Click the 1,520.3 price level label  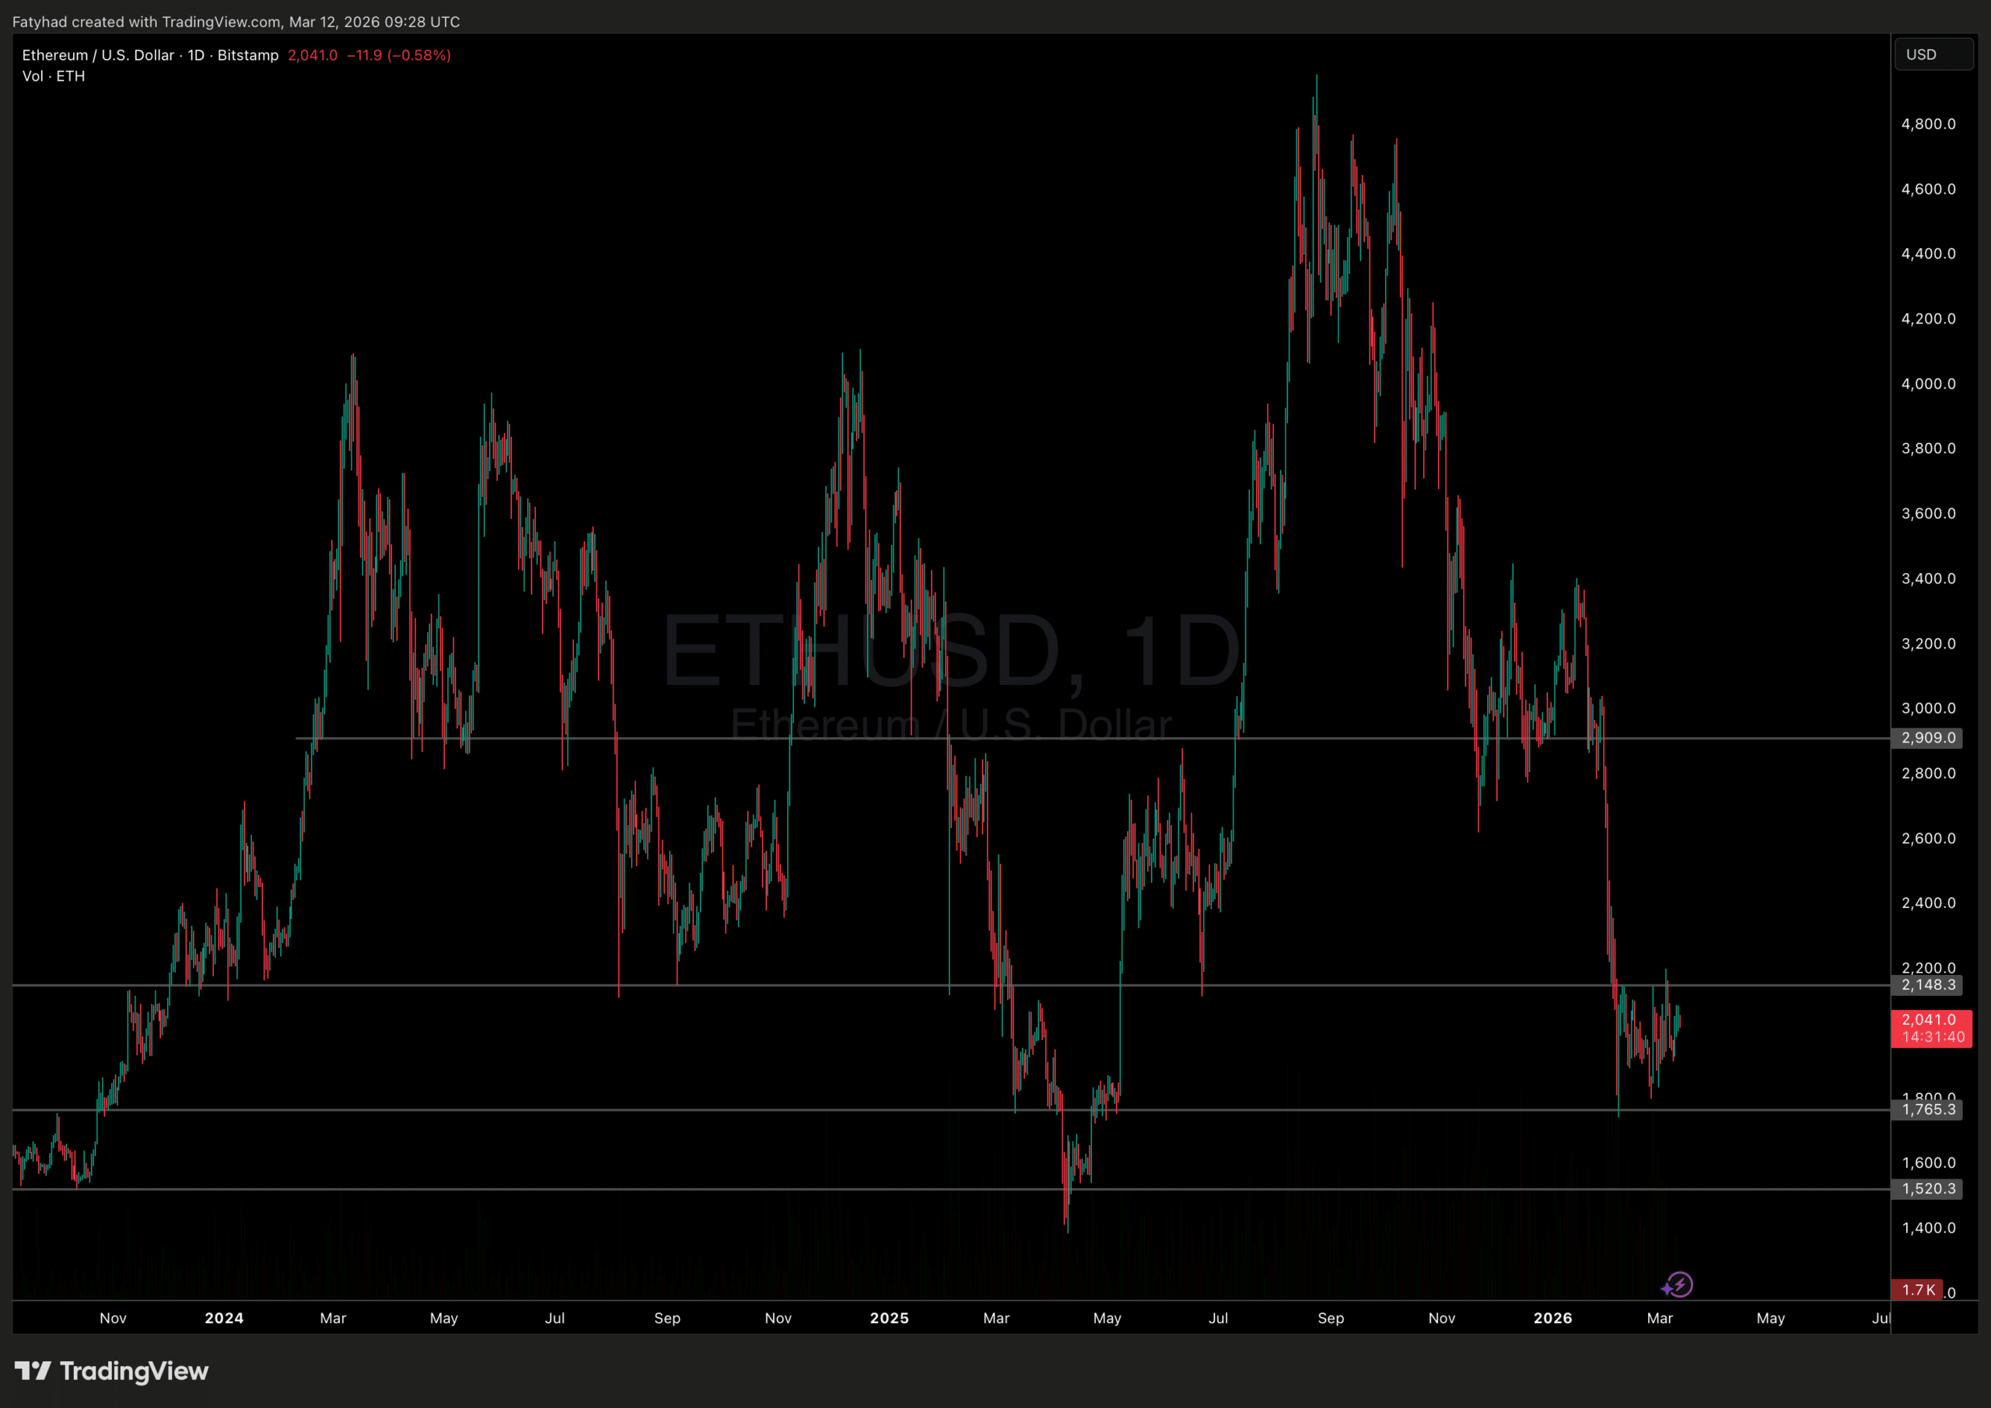(x=1928, y=1189)
